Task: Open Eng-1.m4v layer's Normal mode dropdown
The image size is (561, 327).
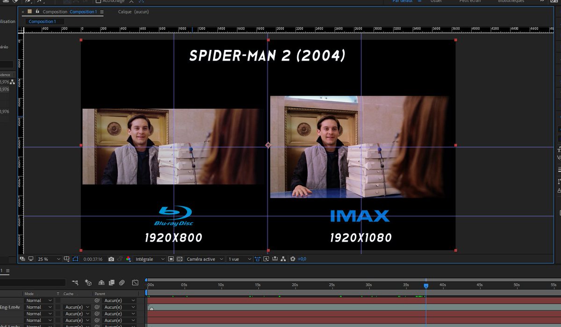Action: click(x=38, y=307)
